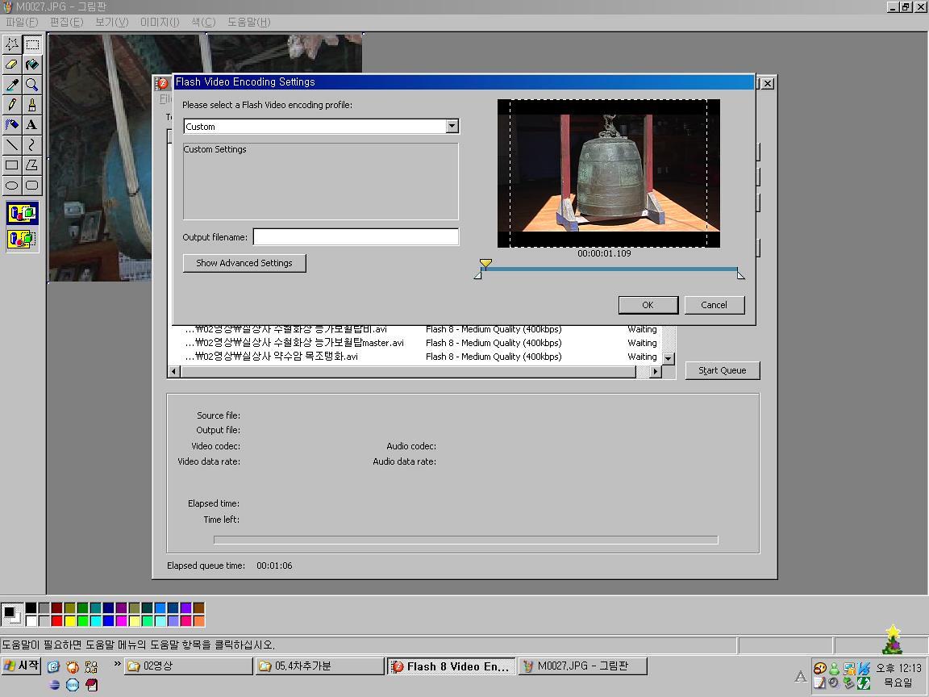Pick the red swatch in the palette

57,621
